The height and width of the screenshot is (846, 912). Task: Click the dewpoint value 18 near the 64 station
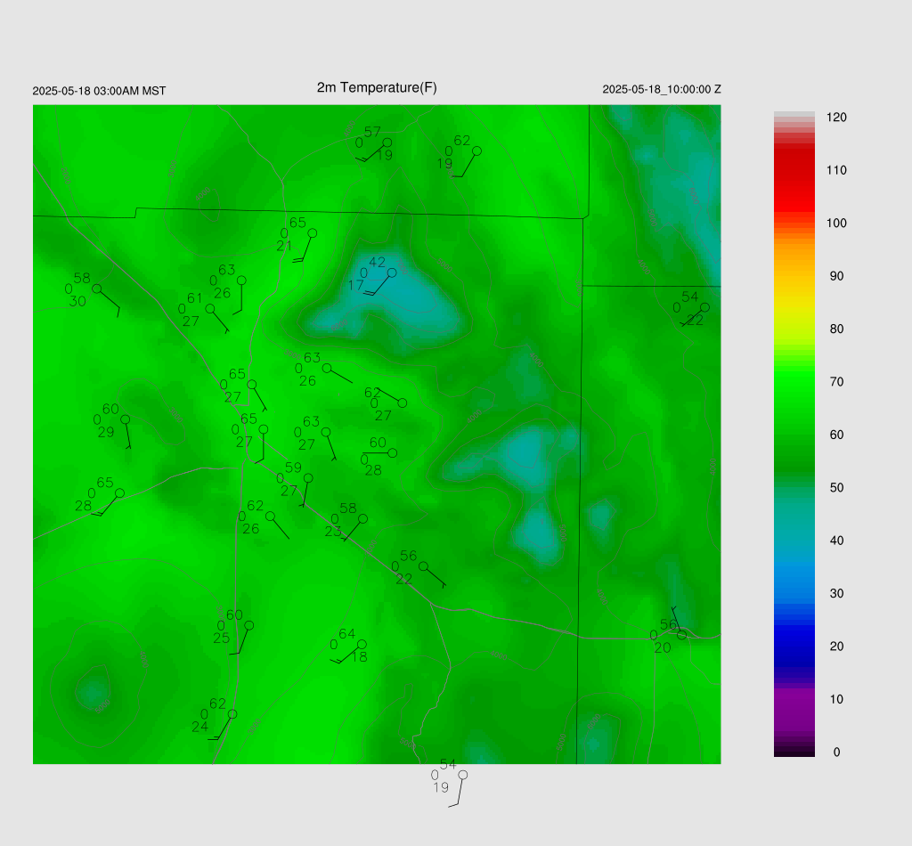[360, 657]
